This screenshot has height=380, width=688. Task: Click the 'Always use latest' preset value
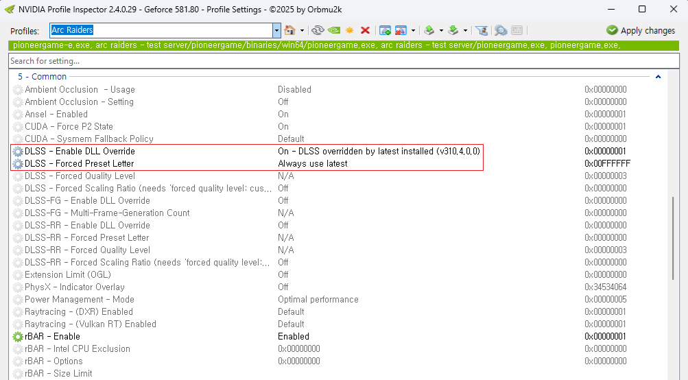pyautogui.click(x=312, y=164)
